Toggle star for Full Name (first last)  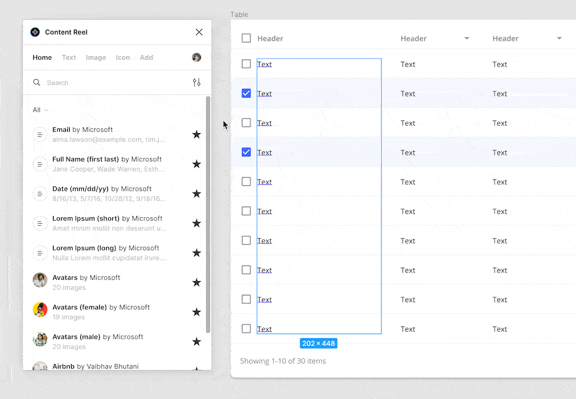point(197,164)
